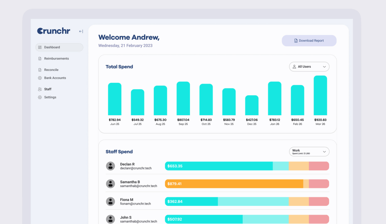Click John S's avatar
Viewport: 386px width, 224px height.
pos(110,219)
